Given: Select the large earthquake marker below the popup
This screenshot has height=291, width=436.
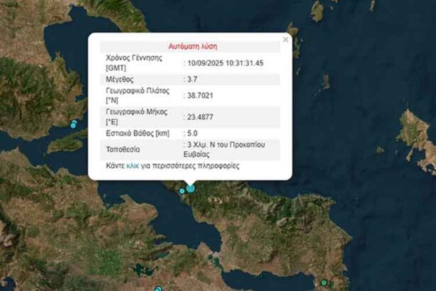Looking at the screenshot, I should point(190,188).
